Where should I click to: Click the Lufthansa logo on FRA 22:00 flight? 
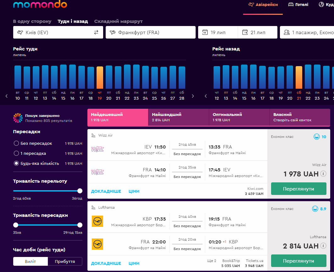coord(97,244)
